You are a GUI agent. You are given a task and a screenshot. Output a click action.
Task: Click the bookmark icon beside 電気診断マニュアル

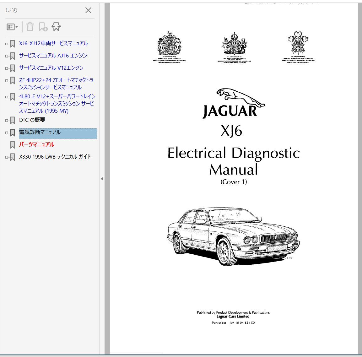tap(13, 133)
